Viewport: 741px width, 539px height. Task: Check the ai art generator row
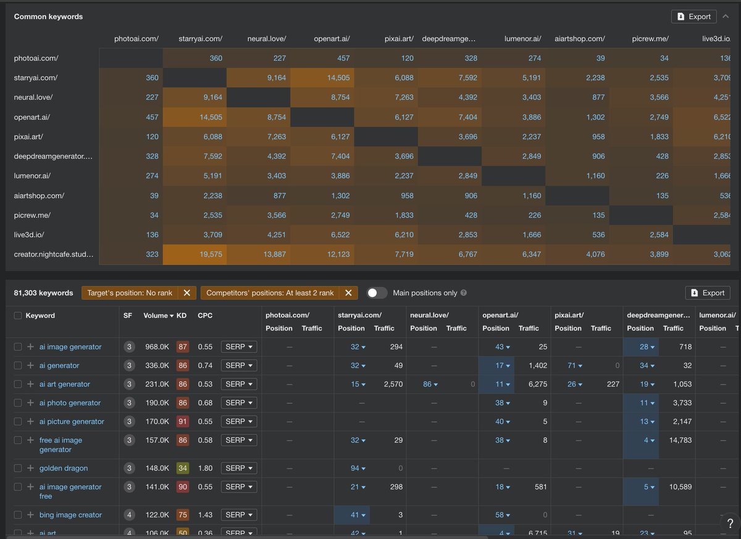point(18,384)
